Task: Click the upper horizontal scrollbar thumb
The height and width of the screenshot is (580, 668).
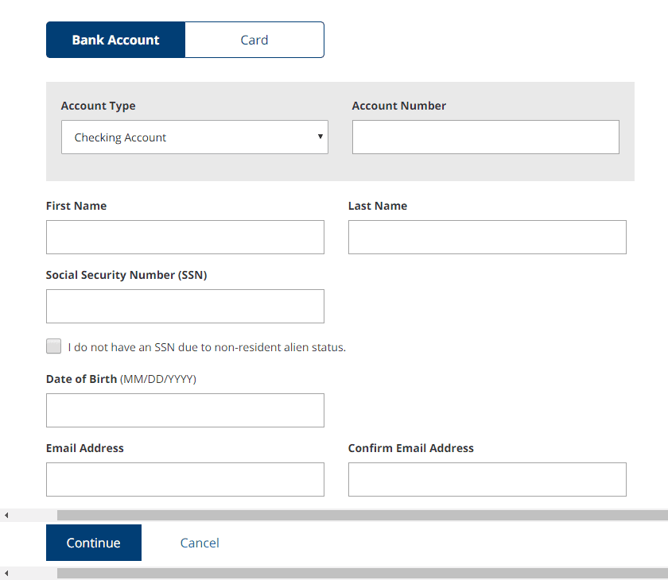Action: (x=363, y=516)
